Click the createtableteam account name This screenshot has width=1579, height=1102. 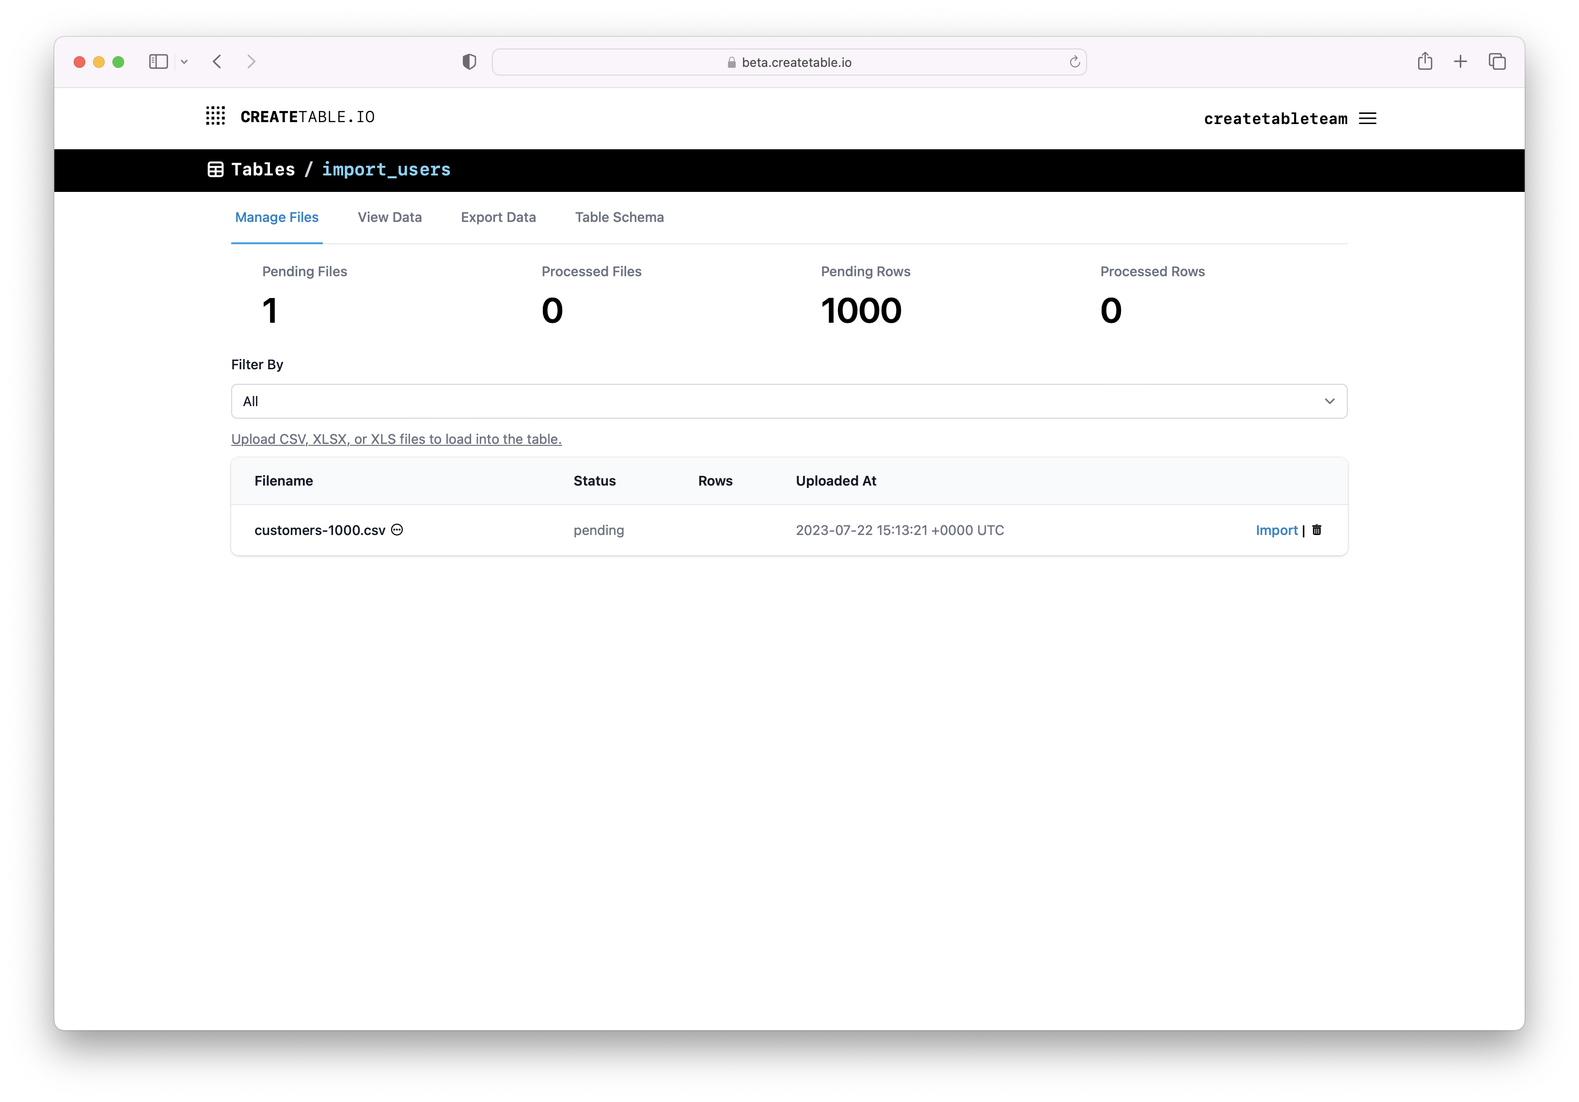tap(1275, 119)
